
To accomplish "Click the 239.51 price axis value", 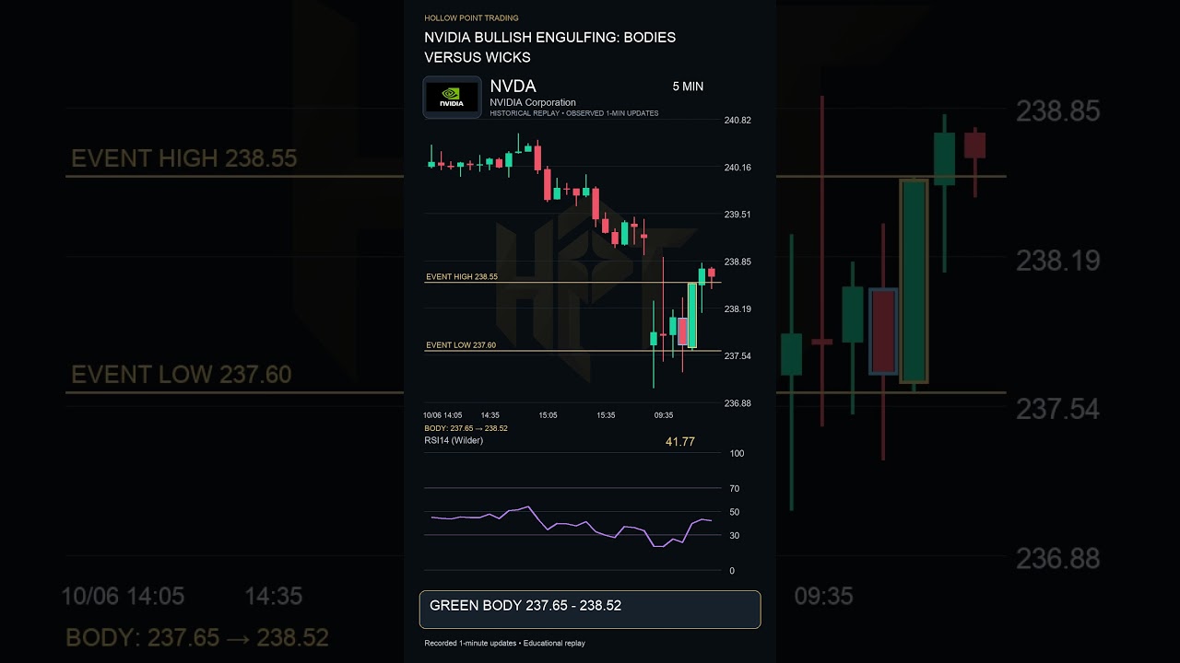I will click(x=737, y=215).
